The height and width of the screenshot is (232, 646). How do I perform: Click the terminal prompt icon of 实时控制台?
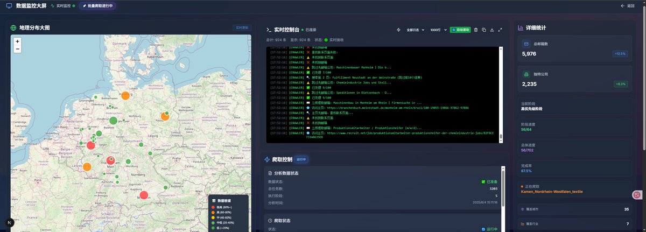pos(269,30)
